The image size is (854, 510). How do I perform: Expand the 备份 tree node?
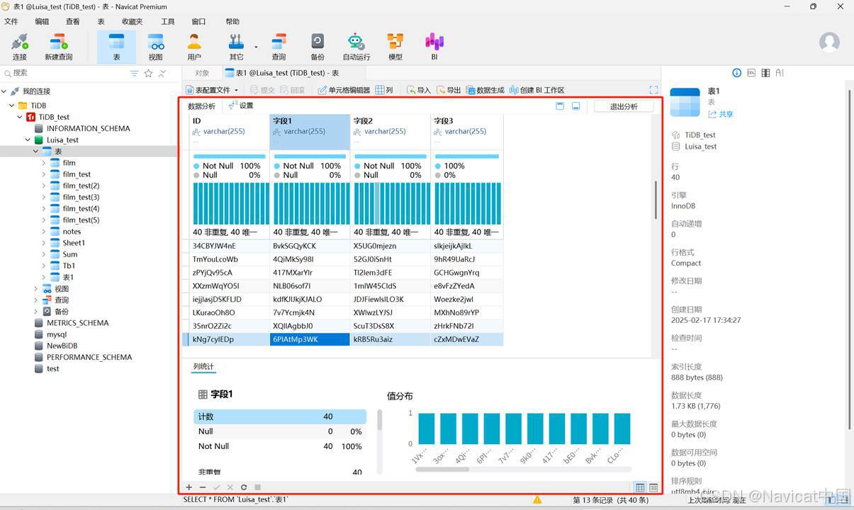pos(36,312)
